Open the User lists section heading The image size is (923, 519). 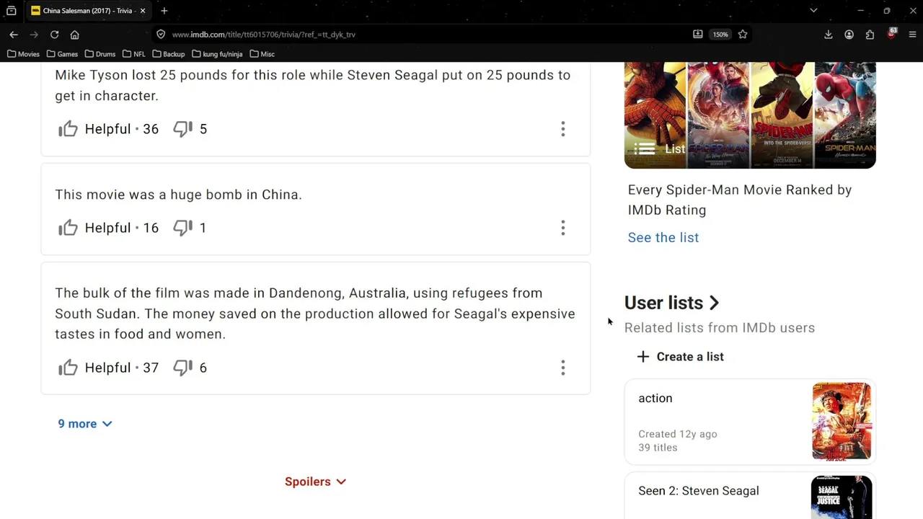point(672,303)
